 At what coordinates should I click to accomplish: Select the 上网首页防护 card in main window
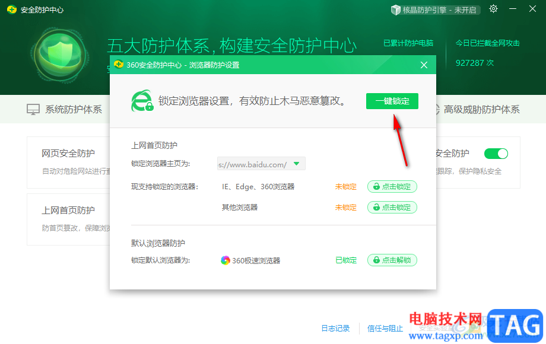coord(69,219)
